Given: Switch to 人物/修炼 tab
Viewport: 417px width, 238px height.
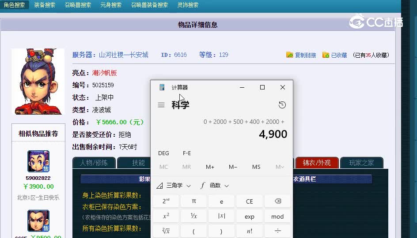Looking at the screenshot, I should 94,163.
